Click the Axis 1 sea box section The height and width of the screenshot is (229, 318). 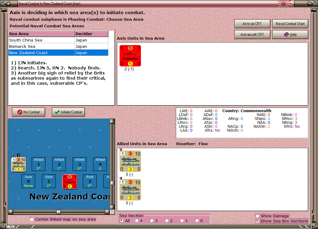pyautogui.click(x=49, y=181)
